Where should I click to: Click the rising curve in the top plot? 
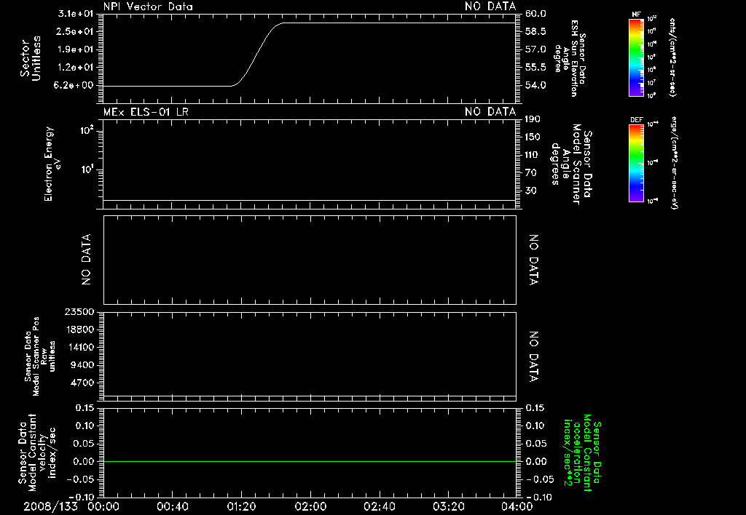pyautogui.click(x=257, y=54)
